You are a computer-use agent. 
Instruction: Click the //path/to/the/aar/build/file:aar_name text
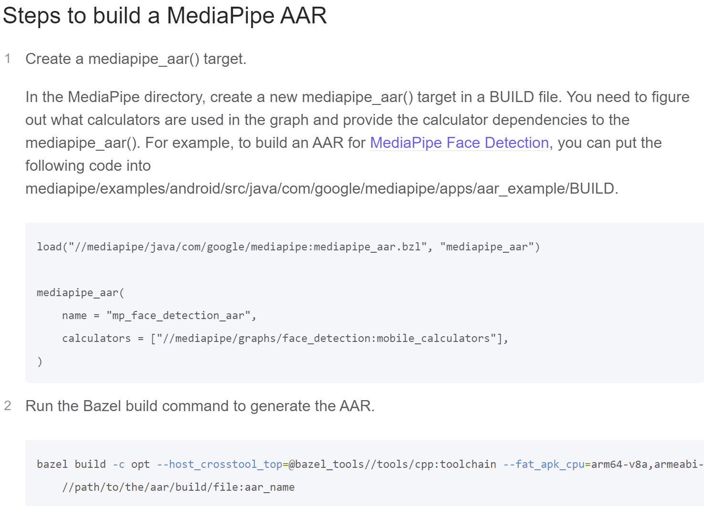(179, 487)
